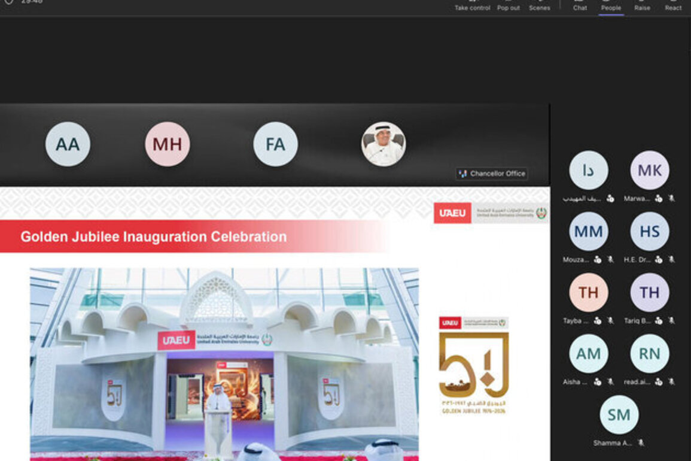691x461 pixels.
Task: Click the status icon beside Tariq B's name
Action: 658,321
